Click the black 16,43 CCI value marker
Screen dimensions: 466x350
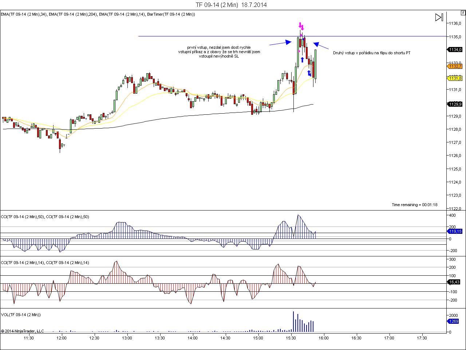tap(454, 282)
